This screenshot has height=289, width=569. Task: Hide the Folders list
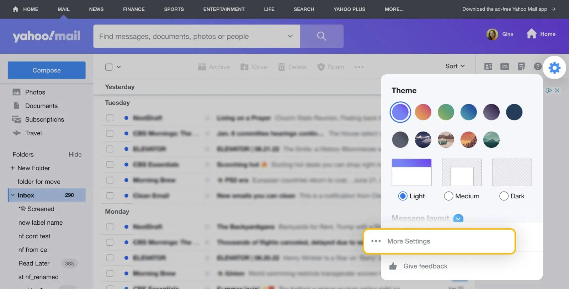[75, 154]
